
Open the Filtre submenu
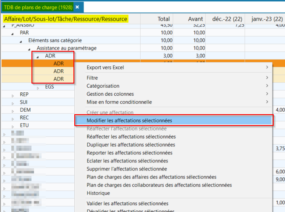coord(173,78)
